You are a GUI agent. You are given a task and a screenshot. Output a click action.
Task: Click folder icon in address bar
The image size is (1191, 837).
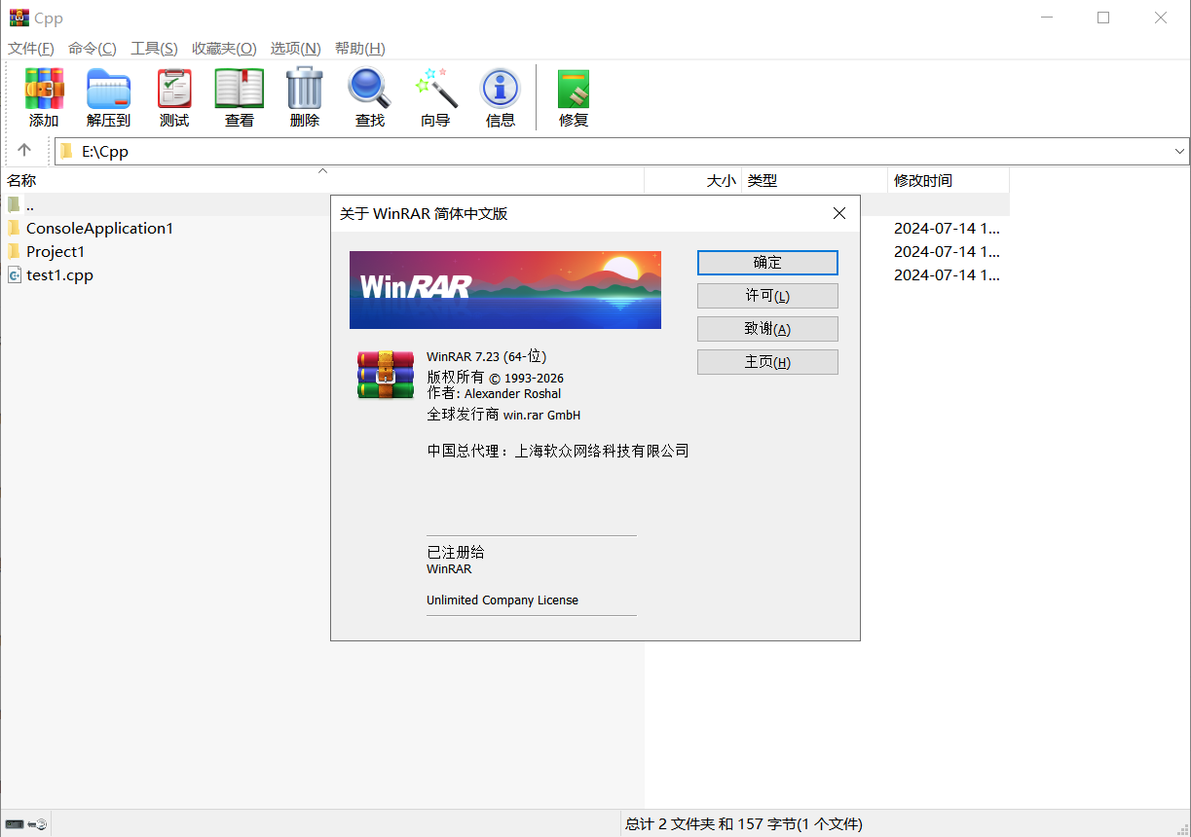pyautogui.click(x=66, y=151)
